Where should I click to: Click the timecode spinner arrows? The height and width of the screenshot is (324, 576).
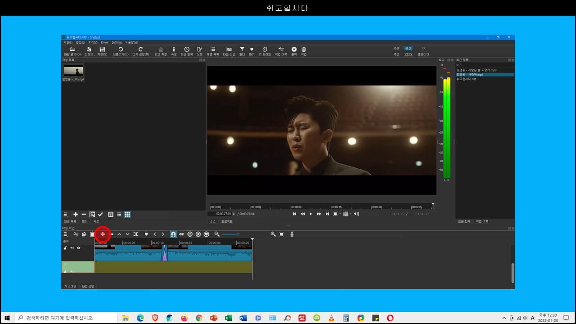pos(234,214)
